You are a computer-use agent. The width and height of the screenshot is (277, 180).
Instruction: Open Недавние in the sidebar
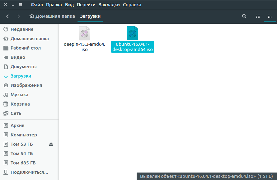[x=29, y=29]
